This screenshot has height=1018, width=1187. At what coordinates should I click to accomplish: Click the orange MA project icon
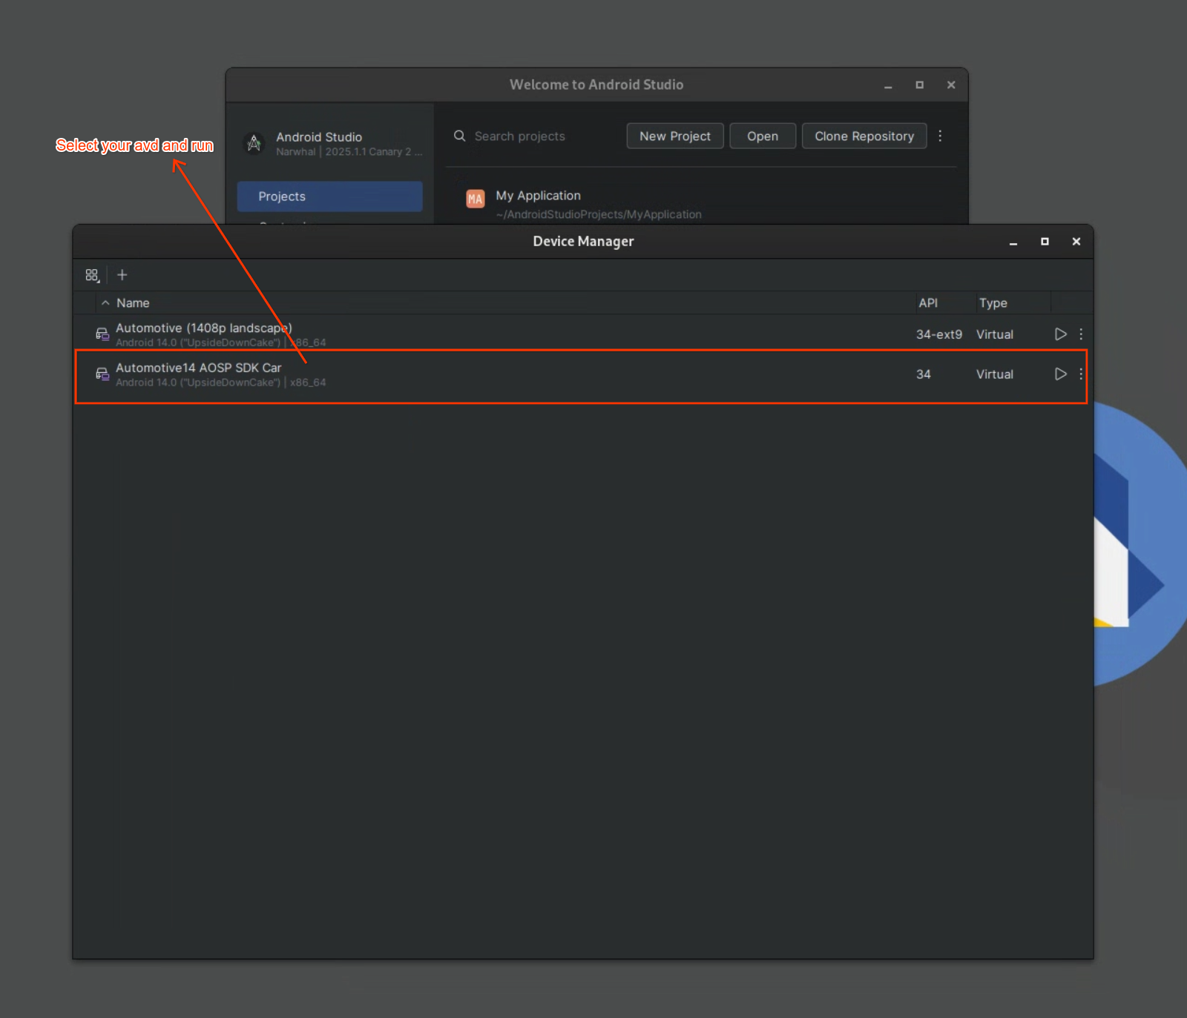(x=475, y=199)
